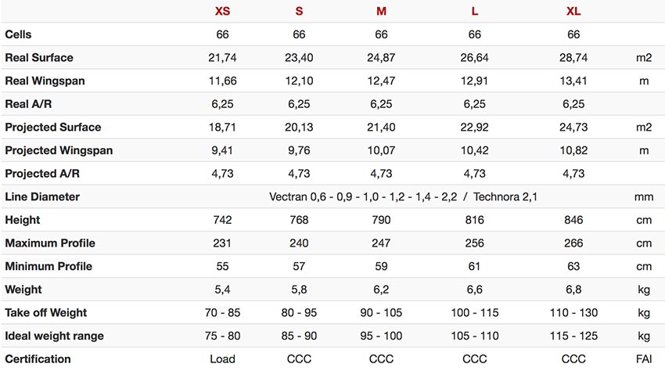This screenshot has height=378, width=665.
Task: Select the S size column header
Action: [x=299, y=11]
